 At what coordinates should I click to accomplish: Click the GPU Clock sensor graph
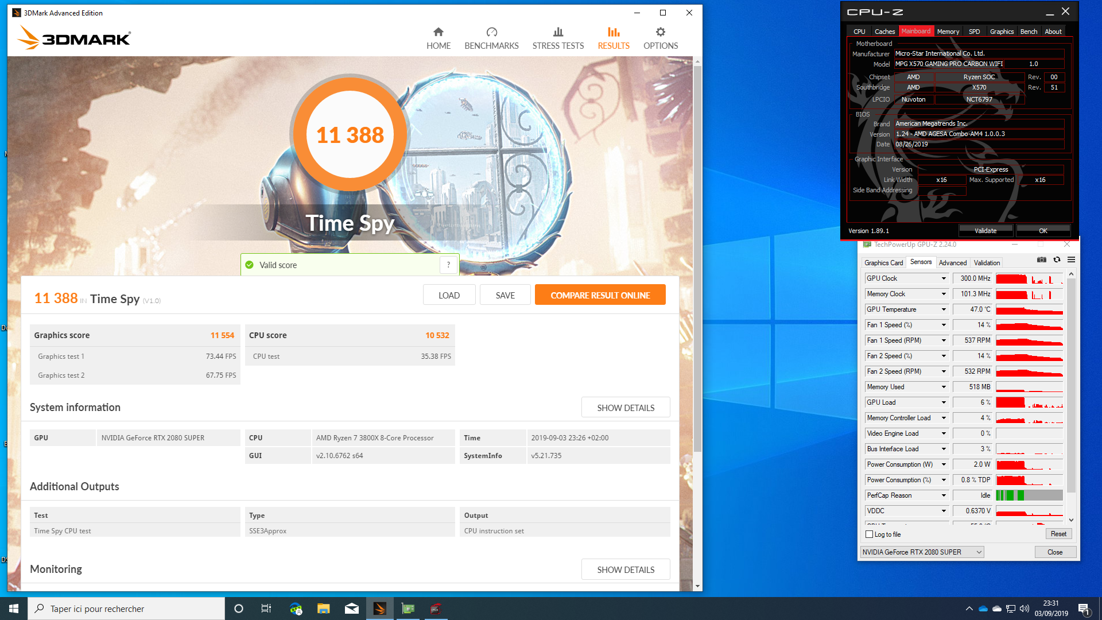point(1029,278)
